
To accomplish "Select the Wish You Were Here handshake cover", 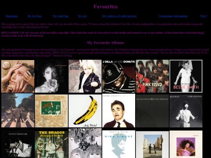I will pos(152,145).
